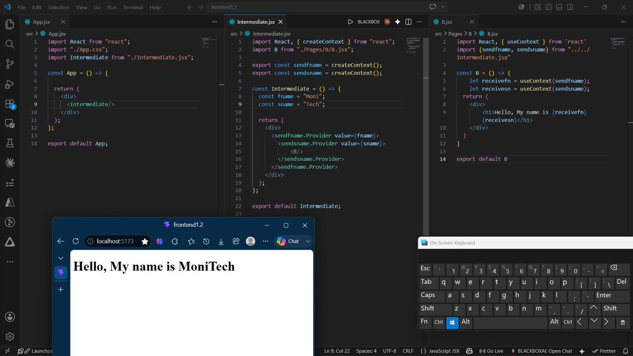633x356 pixels.
Task: Click the favorite star in address bar
Action: click(x=145, y=241)
